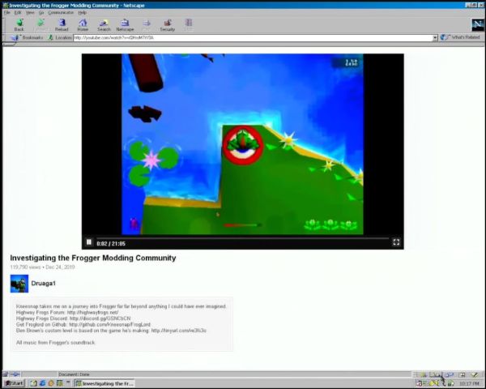This screenshot has width=486, height=389.
Task: Toggle fullscreen video mode
Action: 396,242
